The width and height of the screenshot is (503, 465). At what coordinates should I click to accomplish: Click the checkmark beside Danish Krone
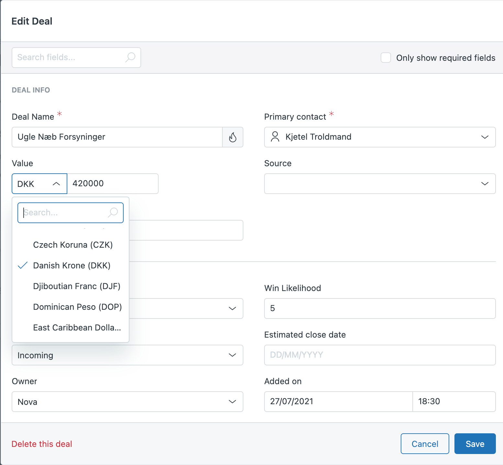coord(23,265)
